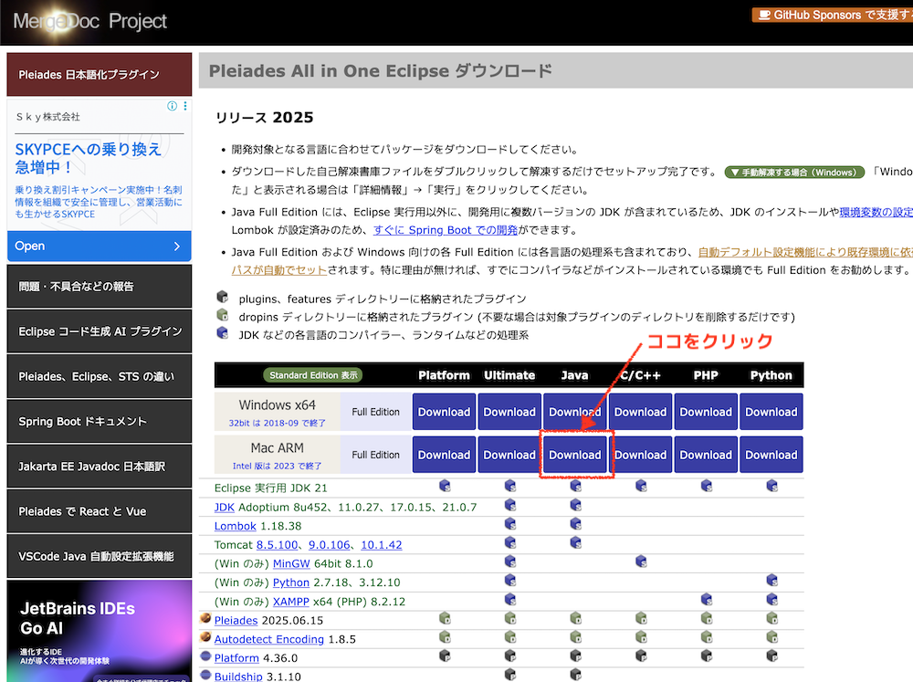Open the Lombok link
Image resolution: width=913 pixels, height=682 pixels.
tap(235, 526)
